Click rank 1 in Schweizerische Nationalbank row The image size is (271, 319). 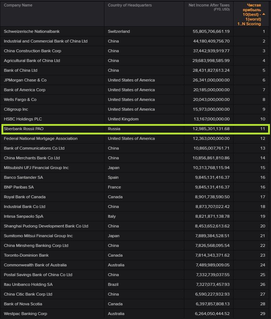point(264,31)
